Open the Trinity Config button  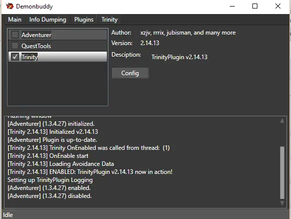tap(130, 73)
